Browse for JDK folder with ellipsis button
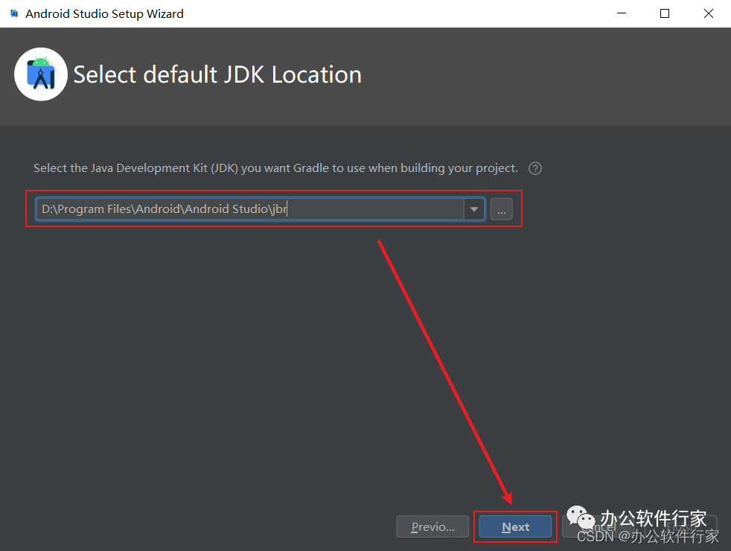The width and height of the screenshot is (731, 551). 502,208
